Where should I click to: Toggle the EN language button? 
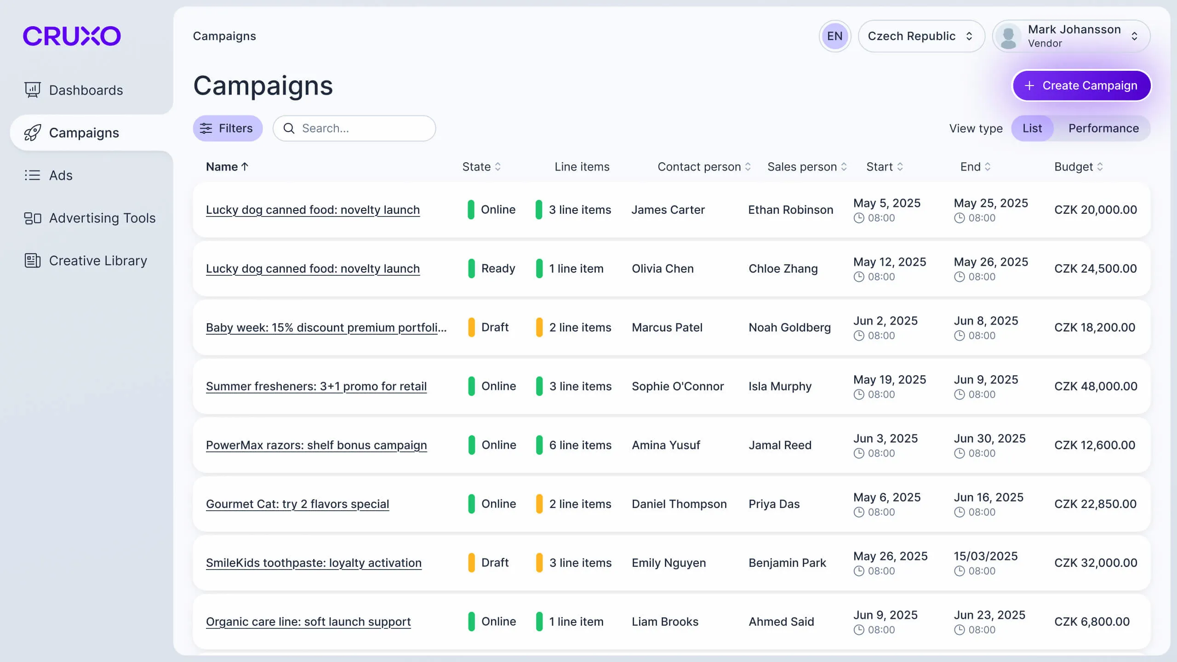pos(834,36)
